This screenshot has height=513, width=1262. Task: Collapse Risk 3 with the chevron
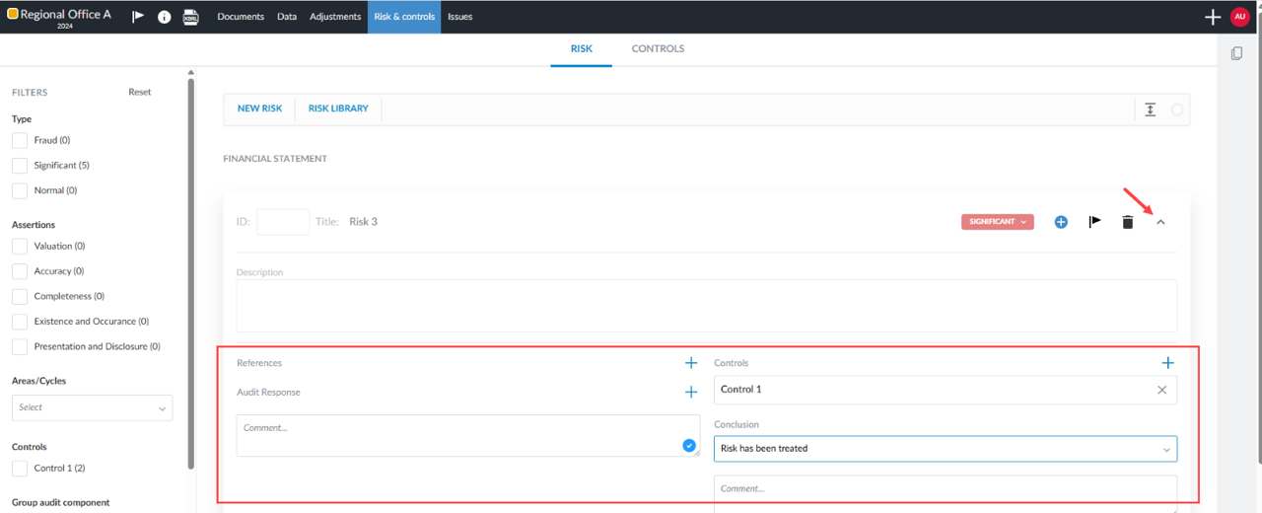tap(1160, 222)
